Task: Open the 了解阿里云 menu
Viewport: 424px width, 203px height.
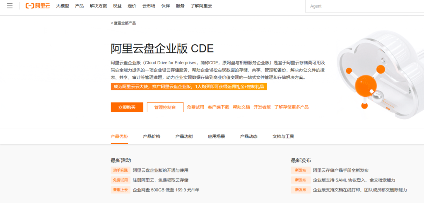Action: (x=201, y=6)
